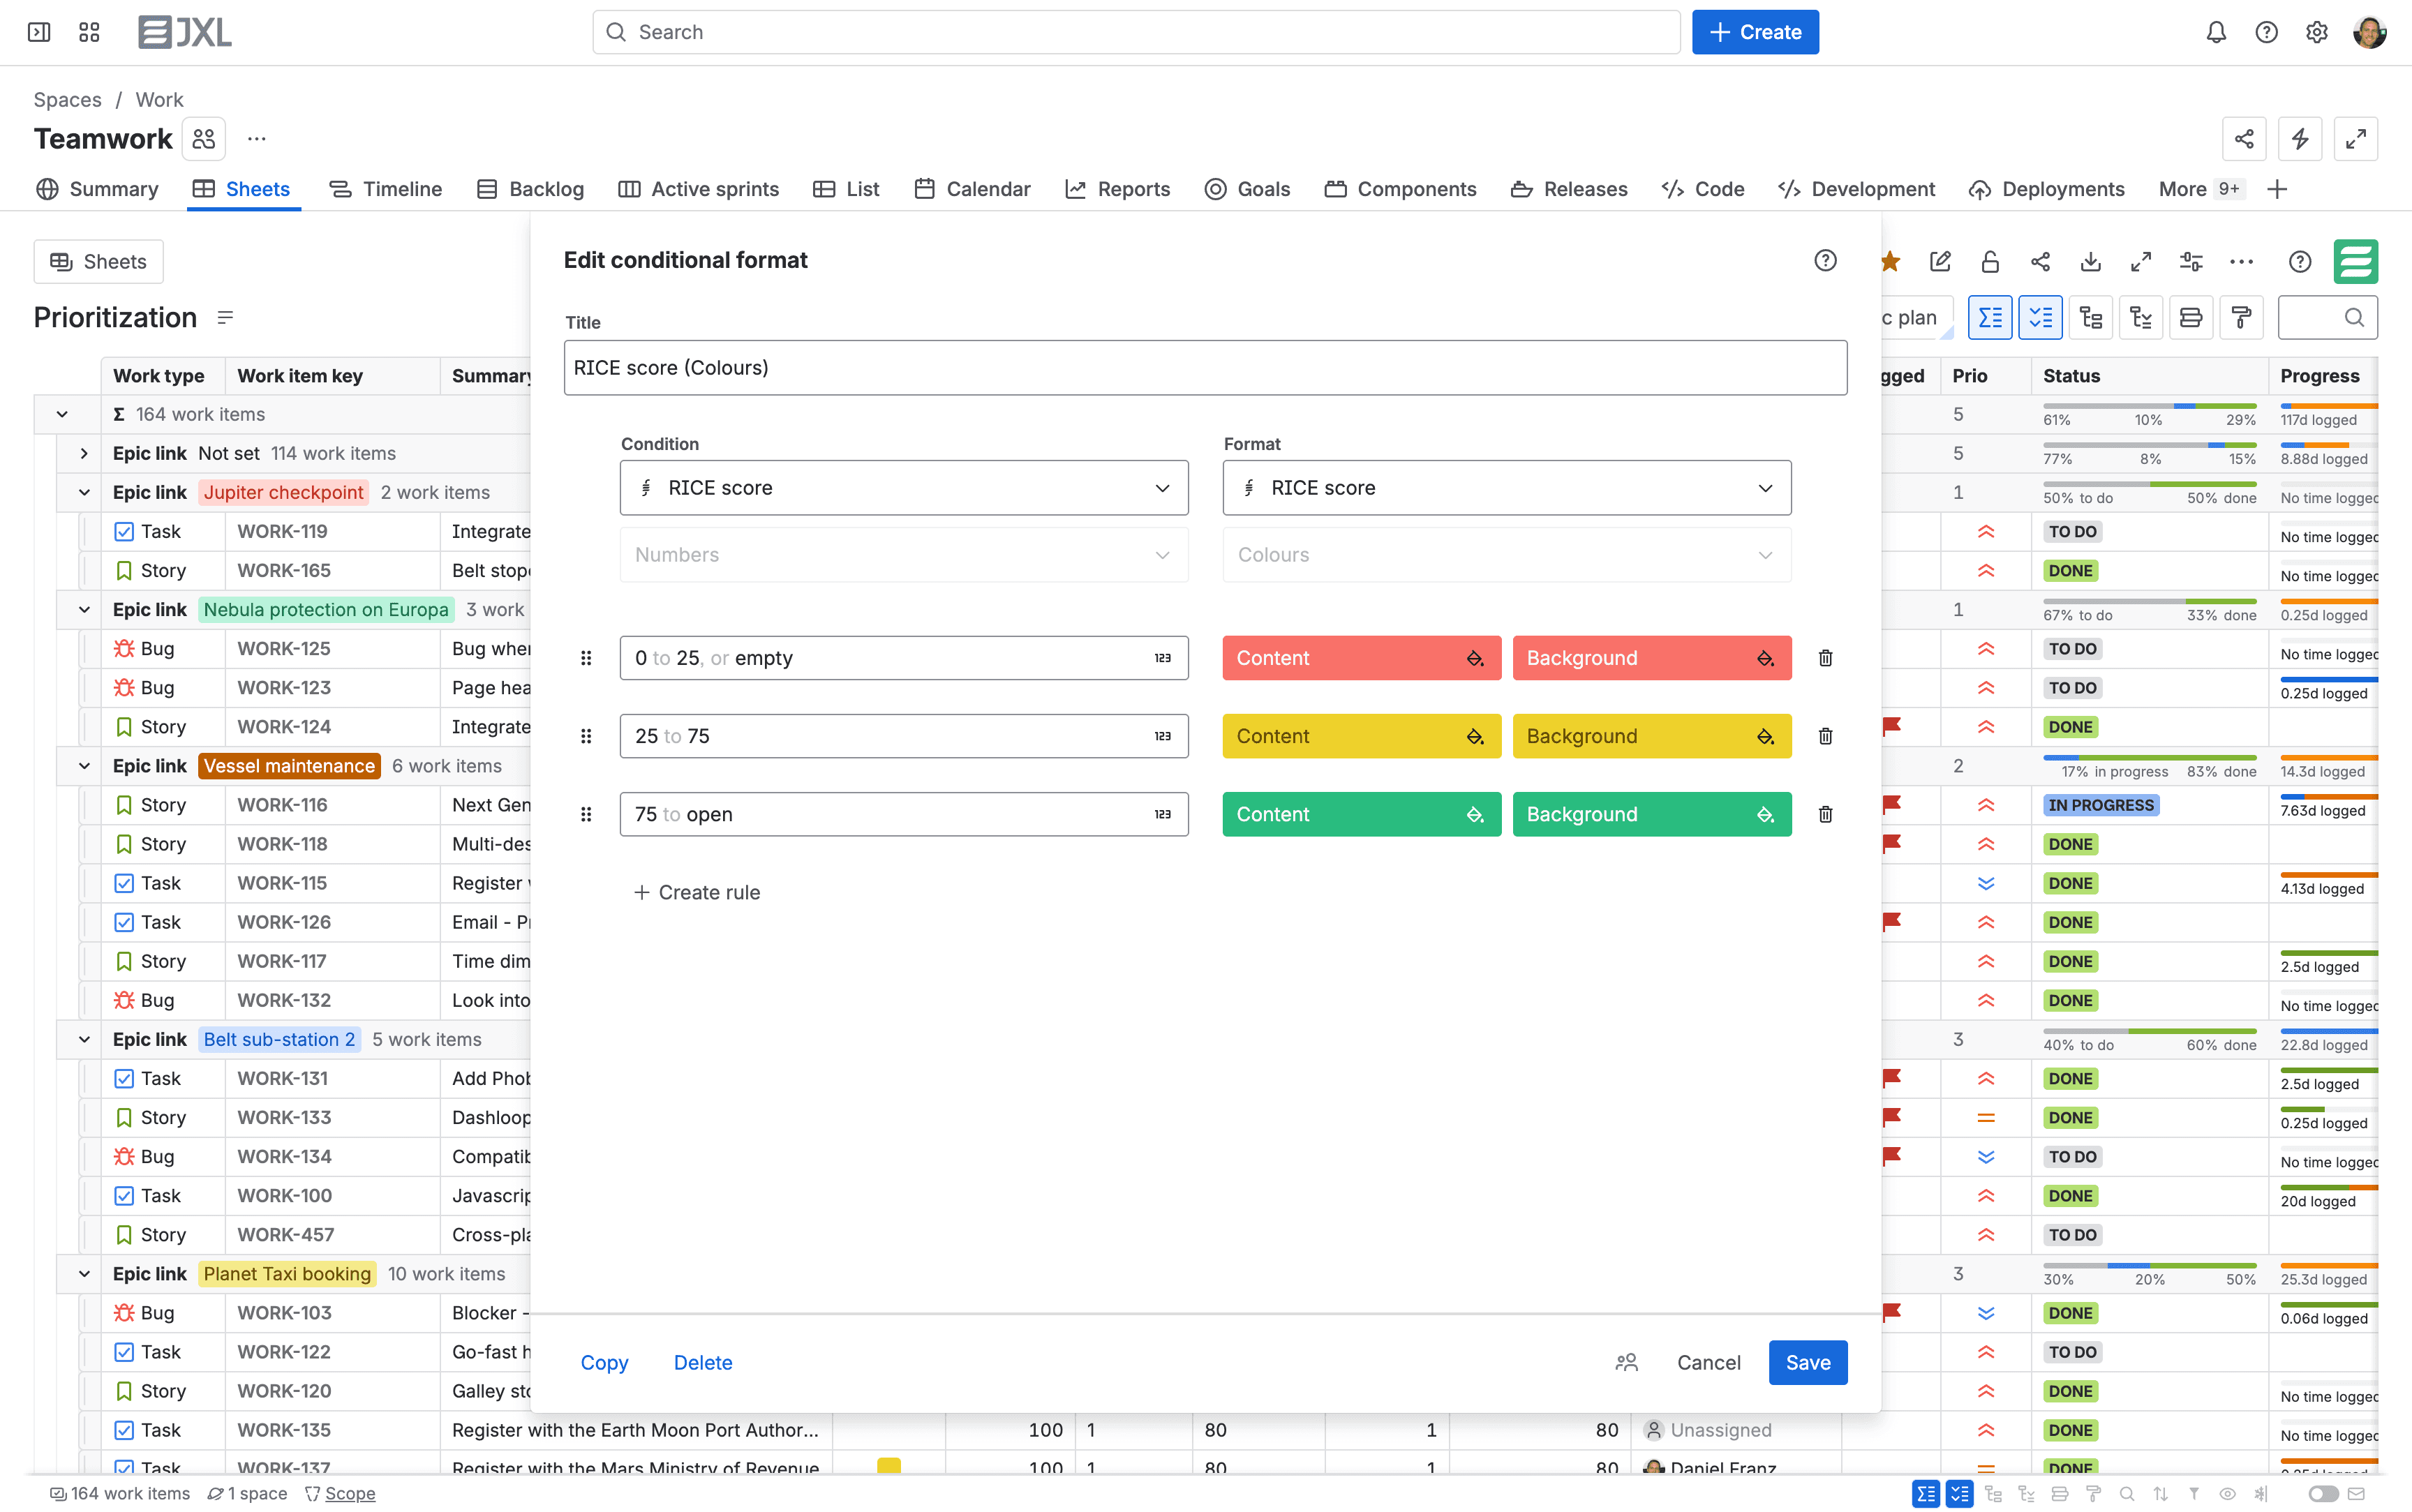This screenshot has height=1512, width=2412.
Task: Click the lock icon in sheet toolbar
Action: point(1990,261)
